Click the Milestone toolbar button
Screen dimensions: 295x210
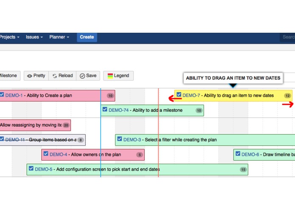pos(10,76)
